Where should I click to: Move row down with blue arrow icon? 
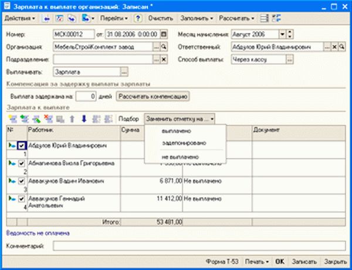(83, 119)
